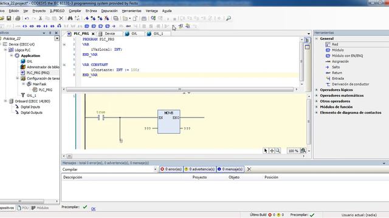The image size is (389, 218).
Task: Expand the Operadores matemáticos toolbox group
Action: 317,96
